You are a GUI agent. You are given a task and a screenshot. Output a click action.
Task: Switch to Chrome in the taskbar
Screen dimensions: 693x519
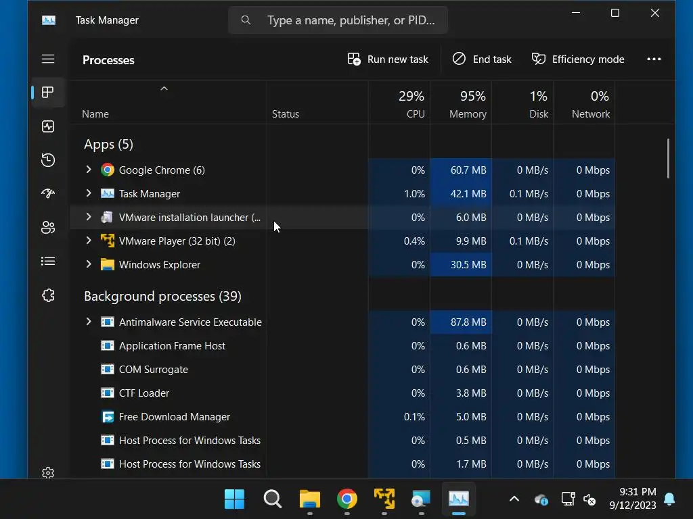(x=347, y=499)
